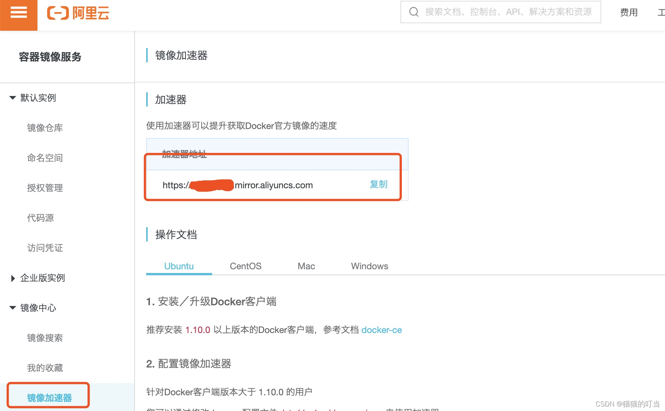Switch to the CentOS tab

click(x=245, y=266)
